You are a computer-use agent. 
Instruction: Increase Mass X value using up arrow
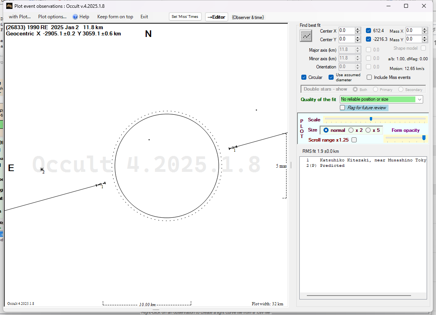425,29
